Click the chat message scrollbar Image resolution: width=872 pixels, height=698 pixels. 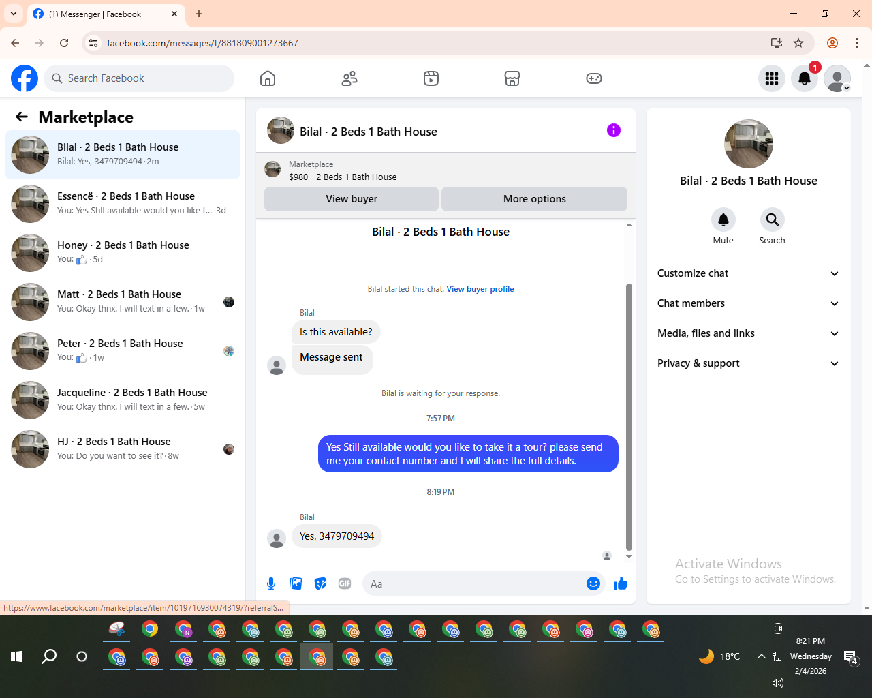[629, 416]
